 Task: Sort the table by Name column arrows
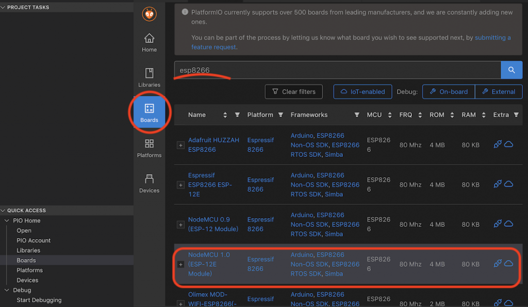click(x=225, y=115)
